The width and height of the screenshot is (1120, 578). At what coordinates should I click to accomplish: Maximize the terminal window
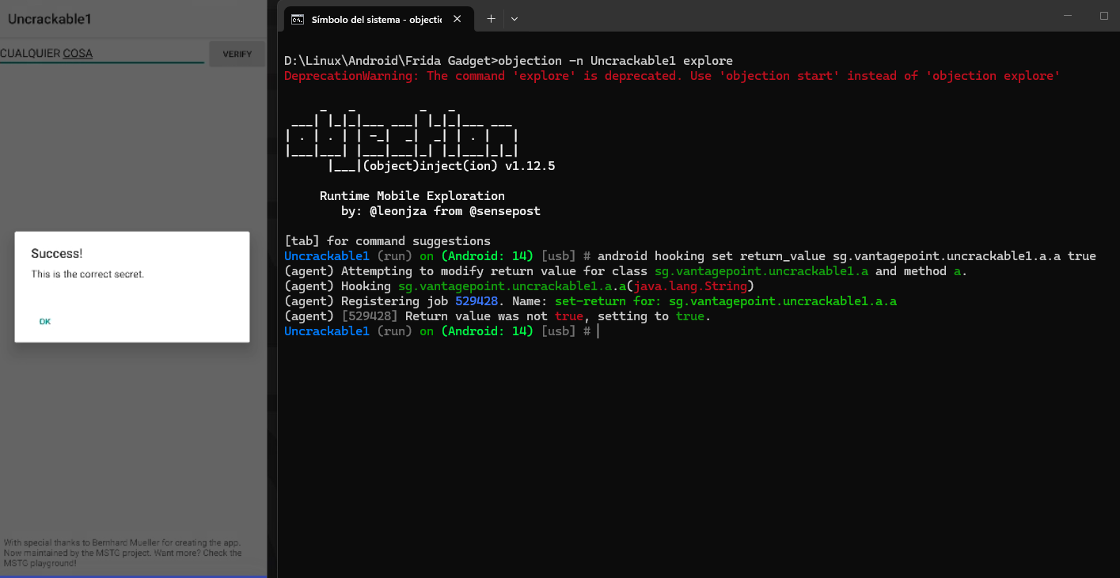pyautogui.click(x=1104, y=16)
